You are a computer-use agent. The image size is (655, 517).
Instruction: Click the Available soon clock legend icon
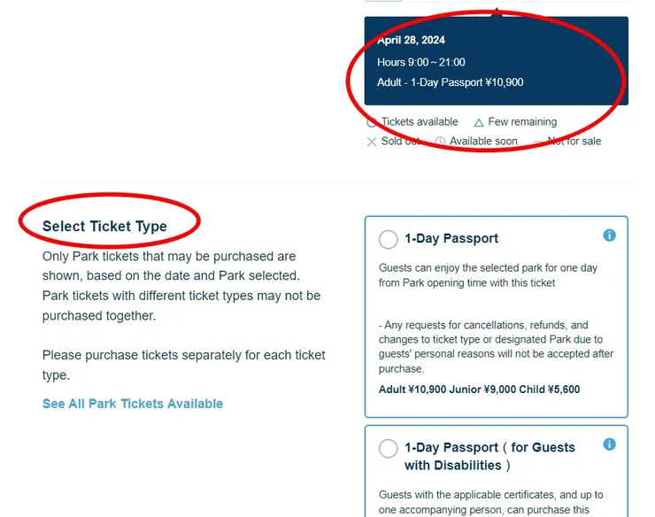coord(440,142)
